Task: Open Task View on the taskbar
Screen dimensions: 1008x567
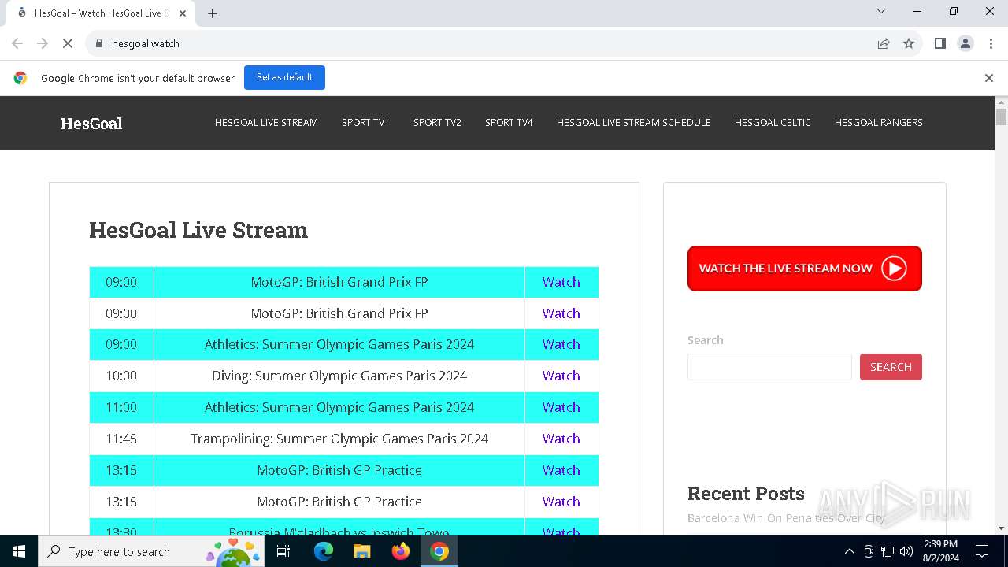Action: (283, 551)
